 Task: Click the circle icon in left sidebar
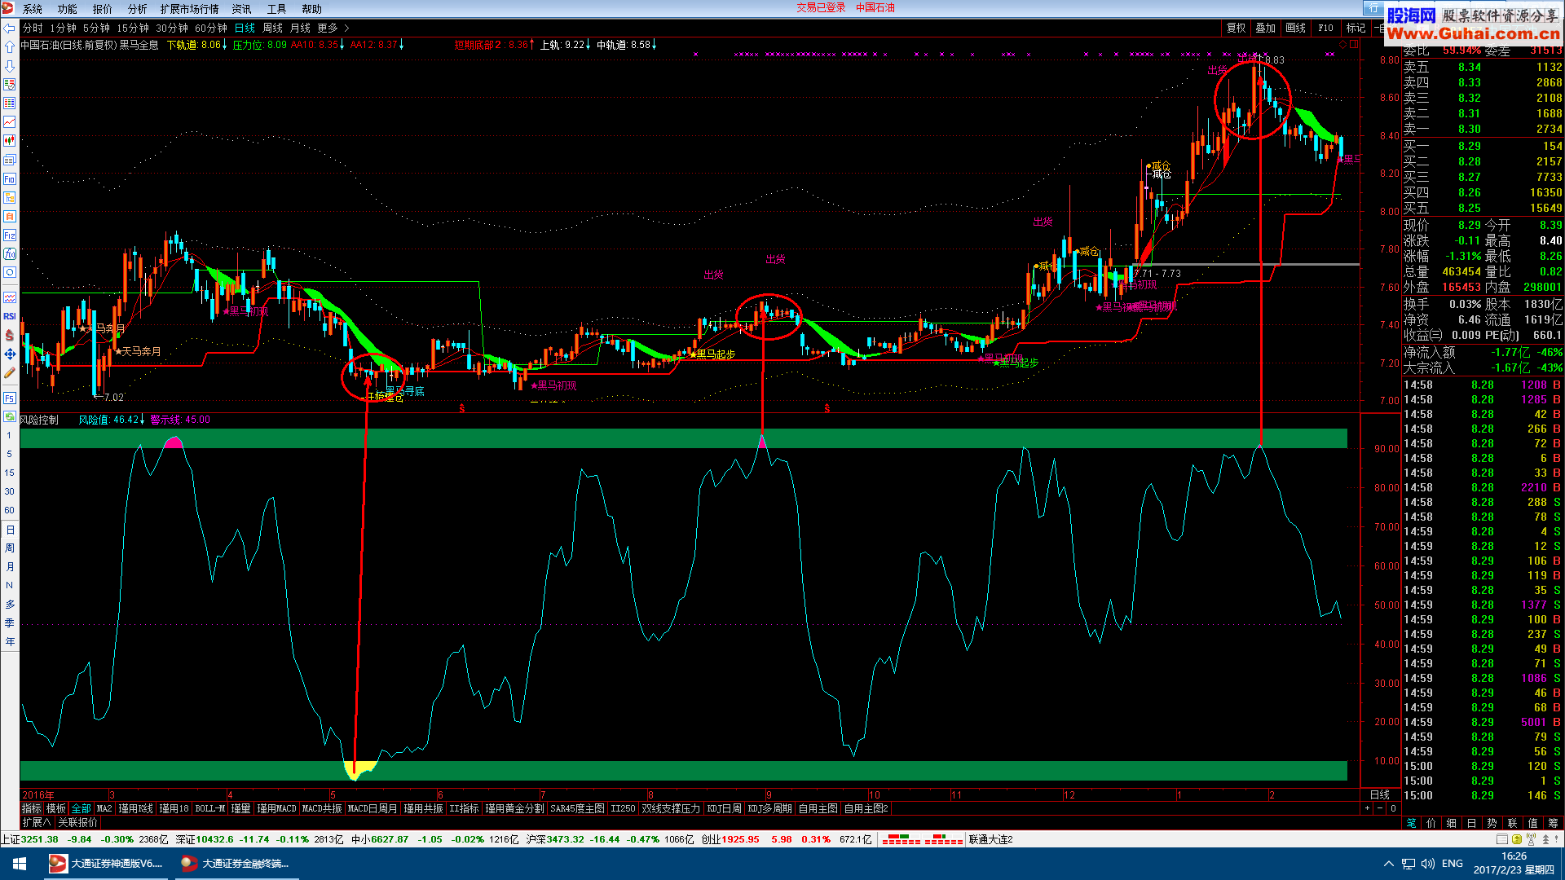[9, 272]
